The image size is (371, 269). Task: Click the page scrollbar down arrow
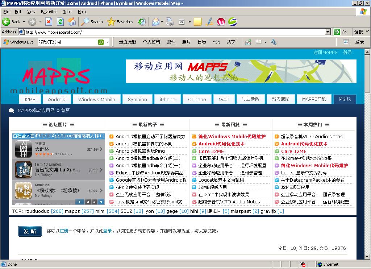(367, 257)
